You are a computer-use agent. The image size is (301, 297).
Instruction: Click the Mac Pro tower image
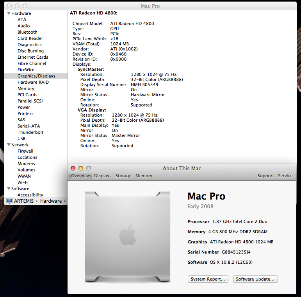click(x=127, y=237)
